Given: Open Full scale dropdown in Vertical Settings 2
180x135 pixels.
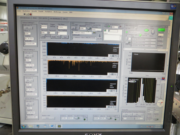Looking at the screenshot, I should tap(29, 56).
